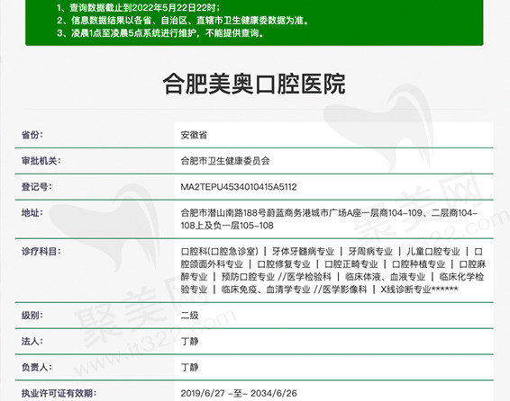
Task: Click 牙周病专业 in the department list
Action: pyautogui.click(x=370, y=251)
